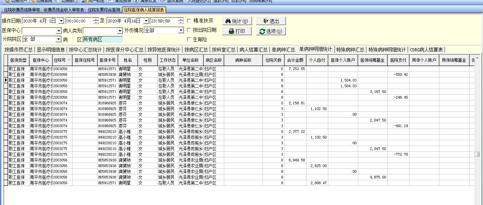Viewport: 483px width, 205px height.
Task: Open the start date calendar dropdown
Action: (61, 21)
